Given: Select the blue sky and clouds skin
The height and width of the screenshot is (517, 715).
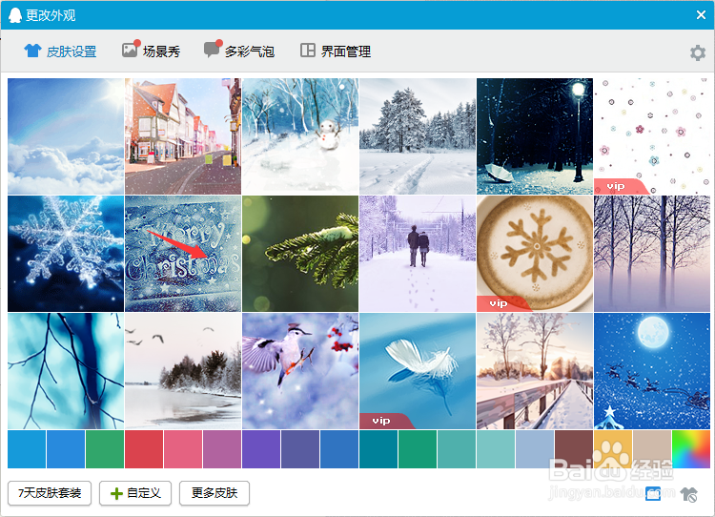Looking at the screenshot, I should pyautogui.click(x=66, y=136).
